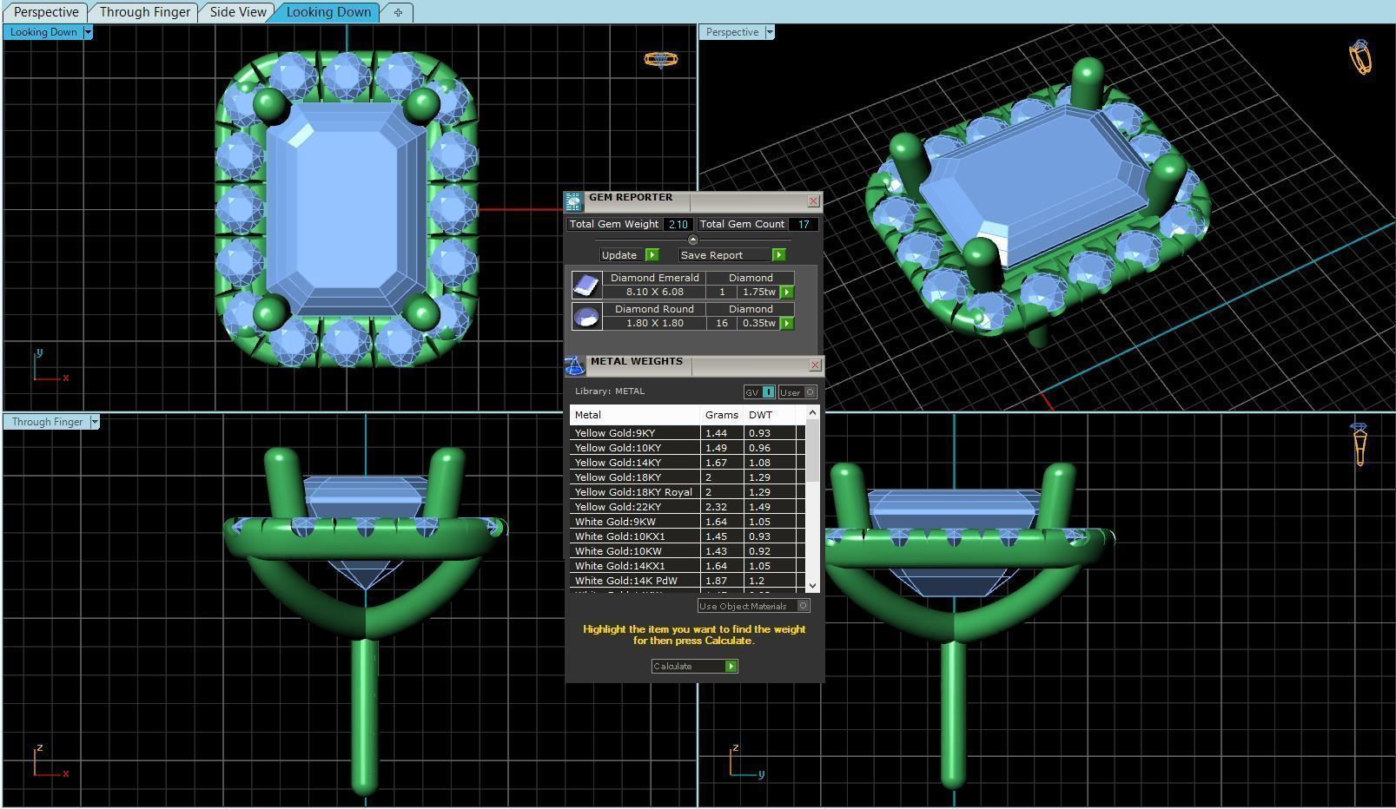
Task: Select the Looking Down tab
Action: pyautogui.click(x=328, y=12)
